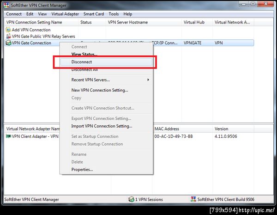Click the Add VPN Connection icon
This screenshot has height=215, width=277.
click(8, 30)
